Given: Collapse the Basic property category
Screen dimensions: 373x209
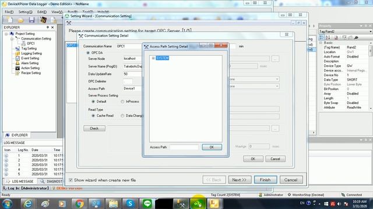Looking at the screenshot, I should 321,42.
